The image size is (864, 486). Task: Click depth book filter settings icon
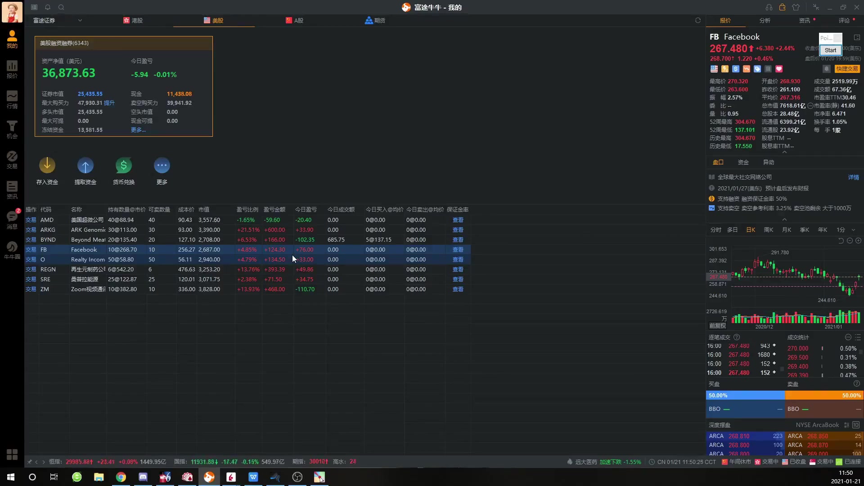[x=846, y=425]
